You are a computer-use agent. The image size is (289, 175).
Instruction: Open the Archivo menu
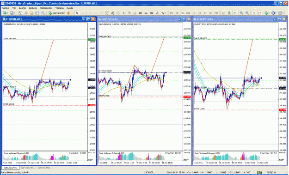point(6,8)
